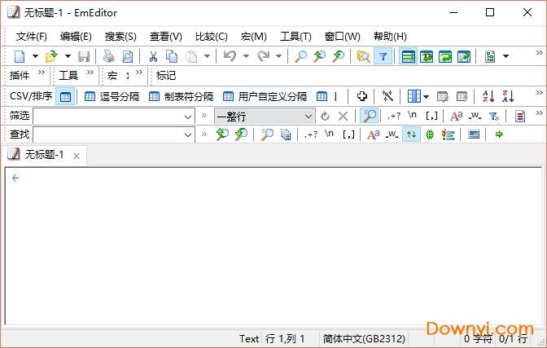Find previous using the 查找 toolbar magnifier

[222, 134]
